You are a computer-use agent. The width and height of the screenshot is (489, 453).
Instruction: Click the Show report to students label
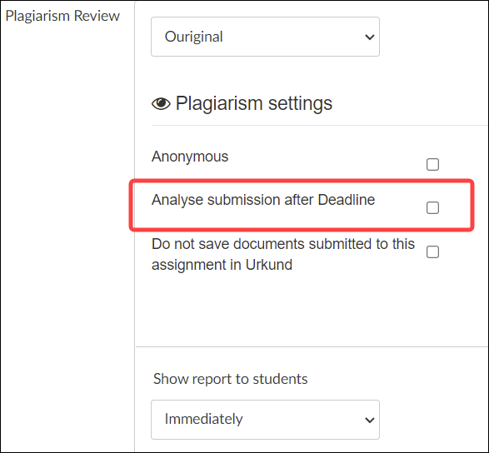point(231,379)
